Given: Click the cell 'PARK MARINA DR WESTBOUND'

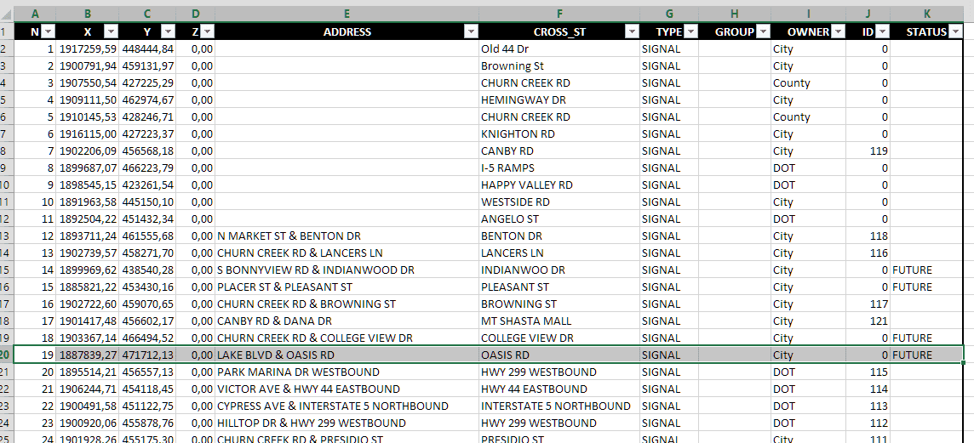Looking at the screenshot, I should click(347, 372).
